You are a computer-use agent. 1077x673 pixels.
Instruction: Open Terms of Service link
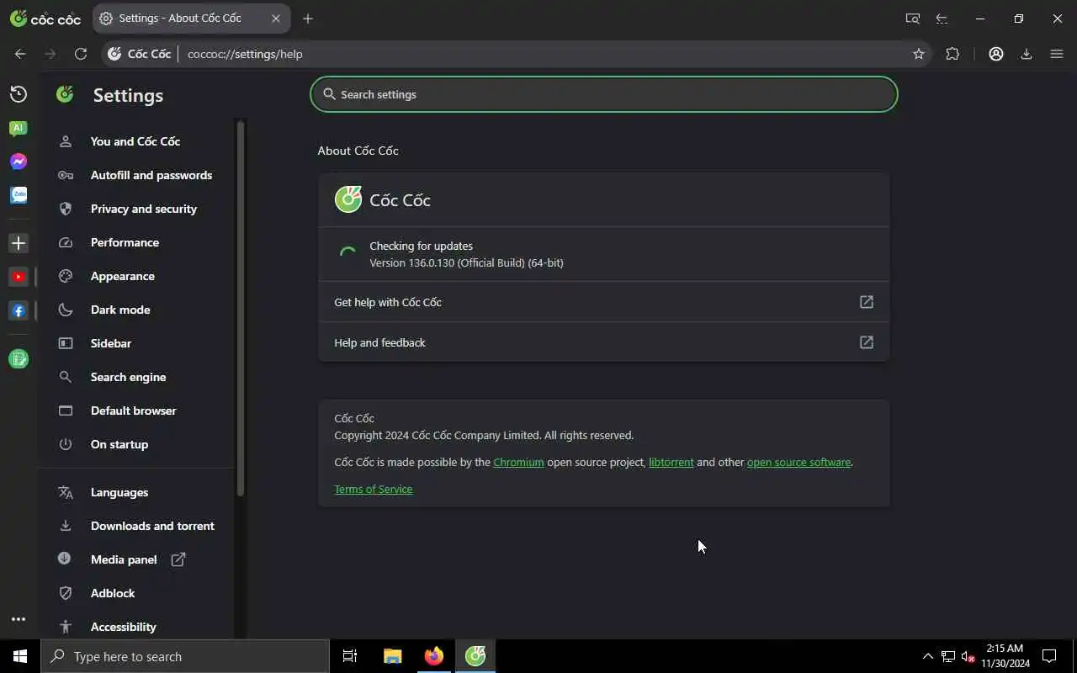(374, 489)
